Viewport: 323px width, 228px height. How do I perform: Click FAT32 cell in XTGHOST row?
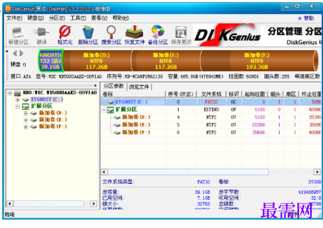pyautogui.click(x=211, y=102)
